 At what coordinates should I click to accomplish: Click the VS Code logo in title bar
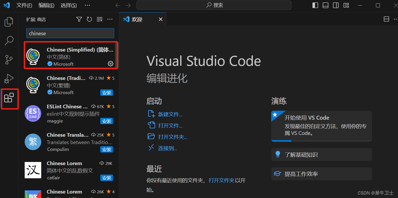tap(7, 5)
